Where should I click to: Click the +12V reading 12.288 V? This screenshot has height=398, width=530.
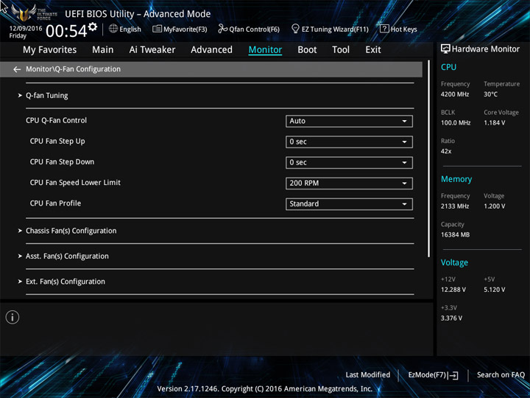(x=453, y=290)
